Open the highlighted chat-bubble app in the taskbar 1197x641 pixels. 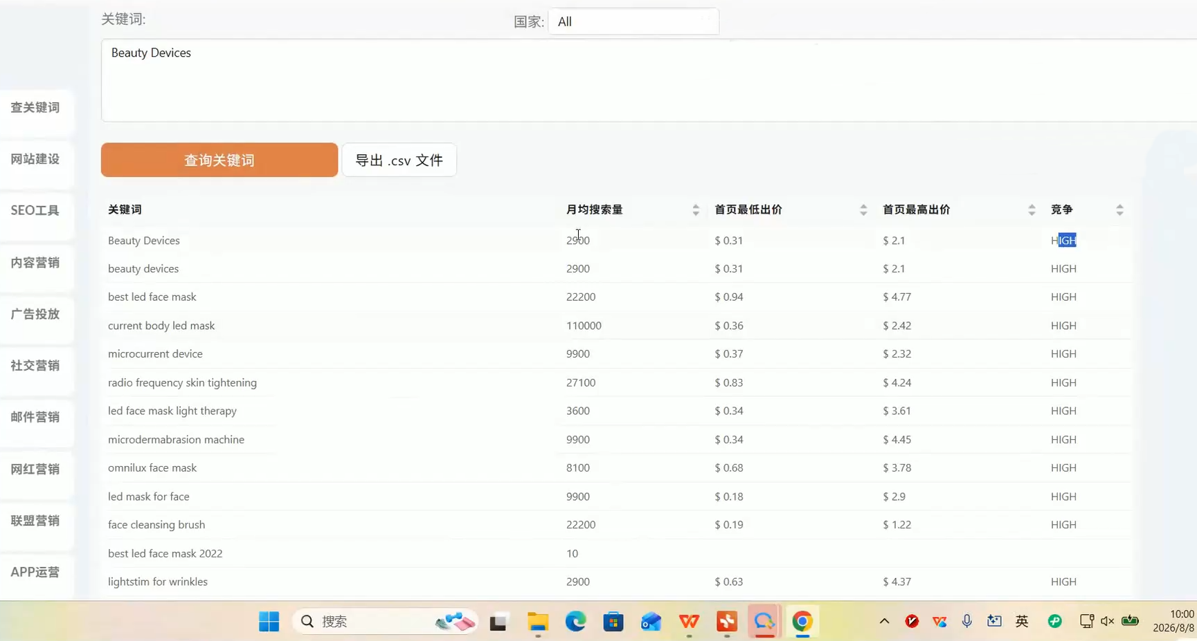(764, 622)
